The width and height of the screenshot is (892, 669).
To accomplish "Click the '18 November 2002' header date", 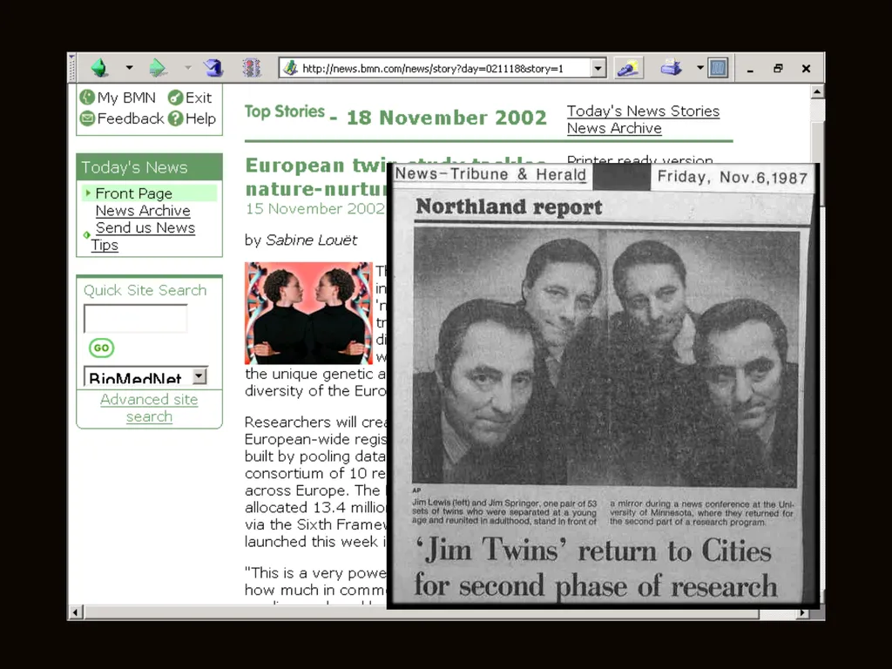I will tap(447, 118).
